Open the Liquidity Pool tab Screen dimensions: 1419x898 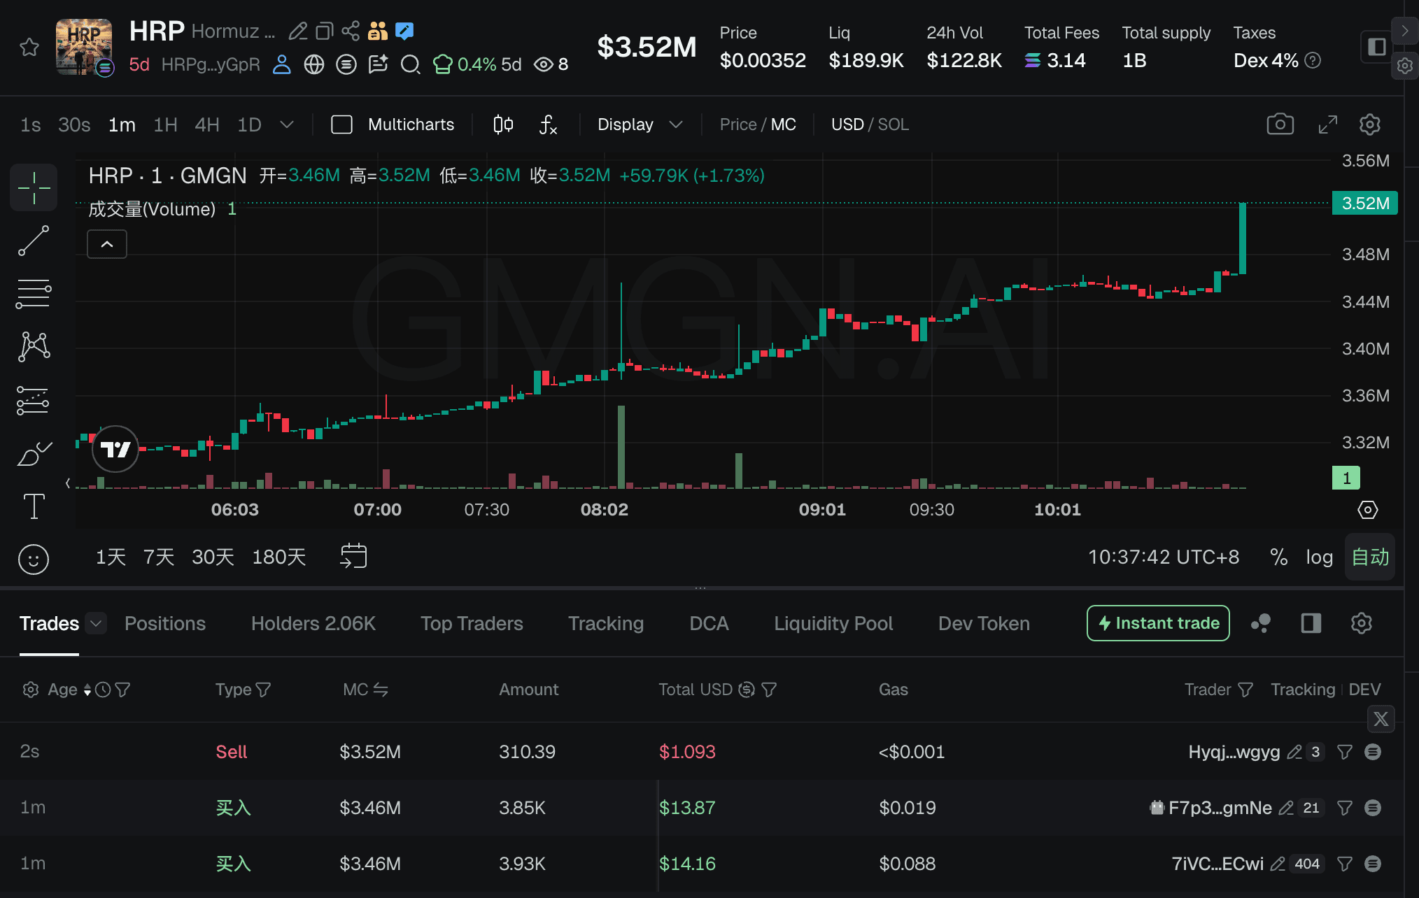click(833, 623)
